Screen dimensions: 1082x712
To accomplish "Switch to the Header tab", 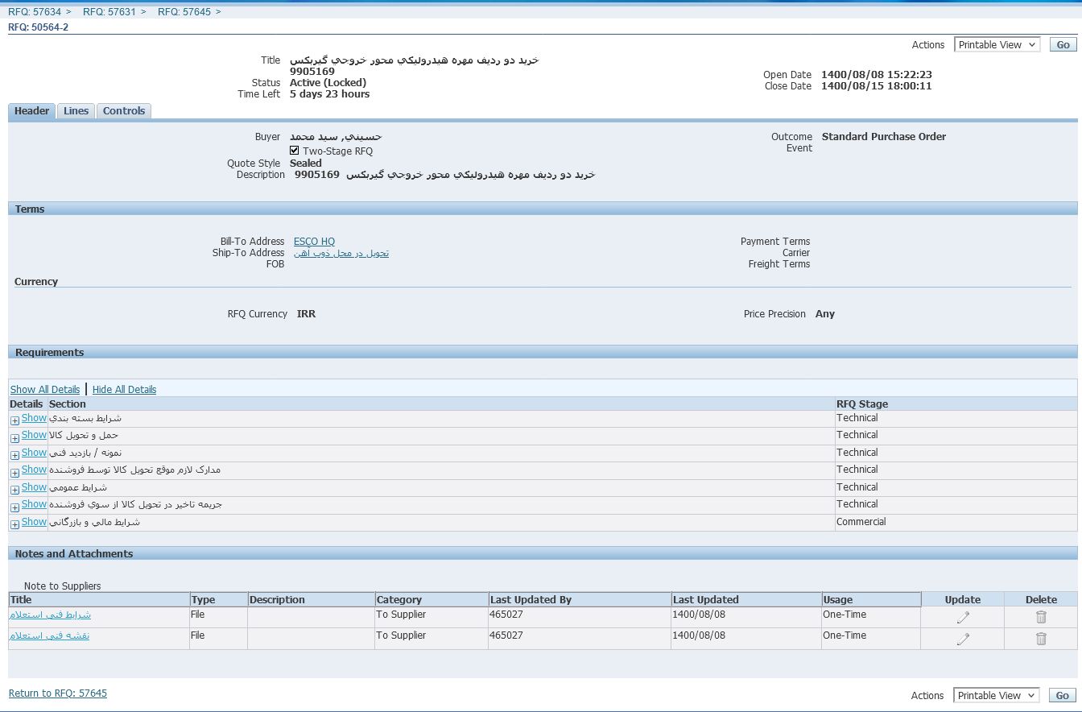I will tap(32, 111).
